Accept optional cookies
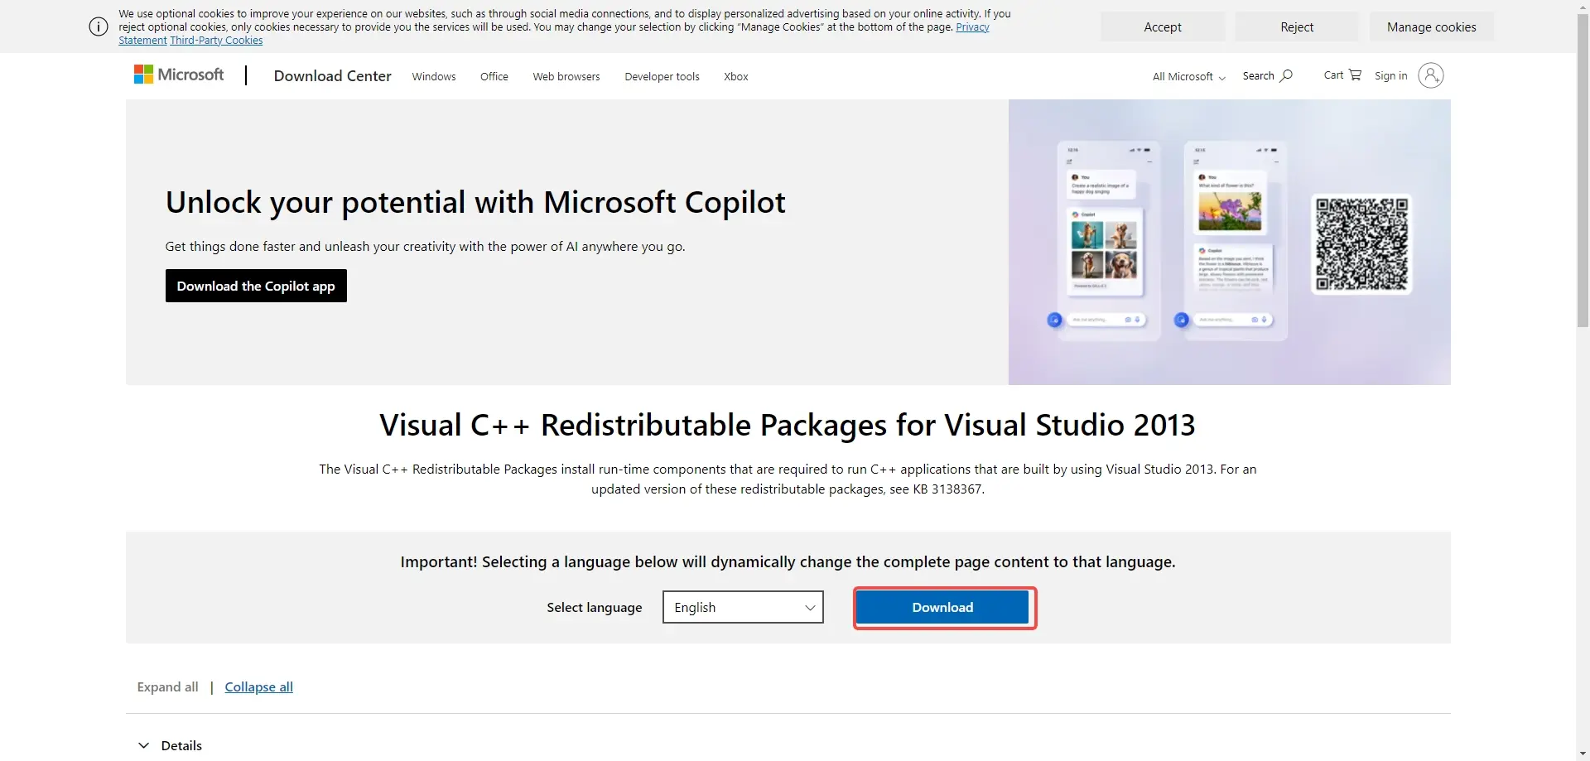This screenshot has height=761, width=1590. (1163, 26)
